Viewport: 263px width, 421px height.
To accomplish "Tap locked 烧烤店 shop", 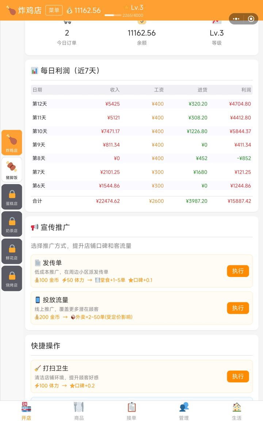I will click(x=12, y=278).
